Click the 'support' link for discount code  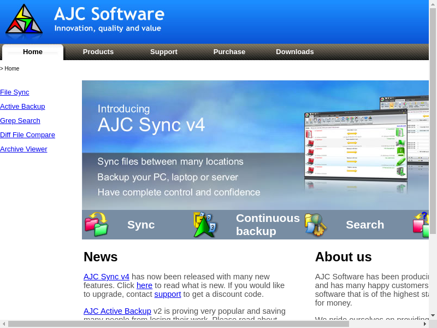[x=167, y=294]
